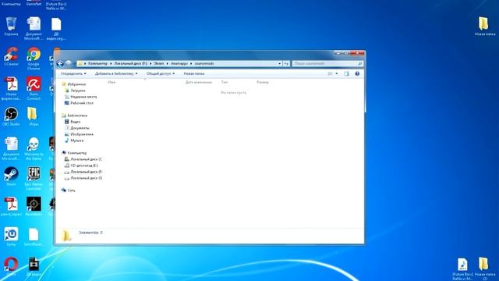Sort by the Имя column header
The image size is (499, 281).
111,82
